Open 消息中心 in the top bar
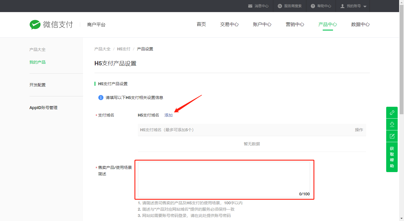Image resolution: width=404 pixels, height=221 pixels. click(261, 6)
